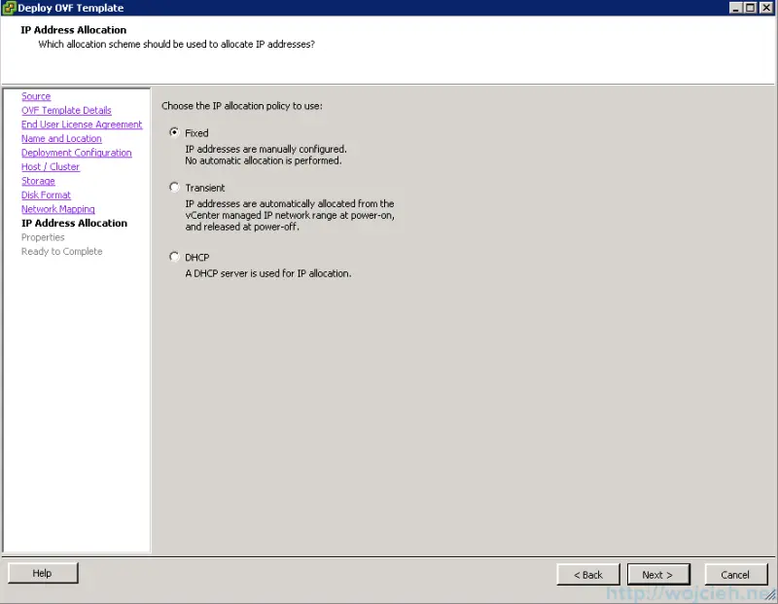Review the End User License Agreement step

tap(82, 124)
